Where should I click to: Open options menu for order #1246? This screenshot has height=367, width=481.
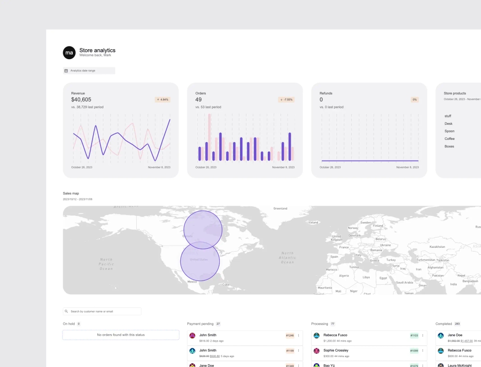coord(298,336)
